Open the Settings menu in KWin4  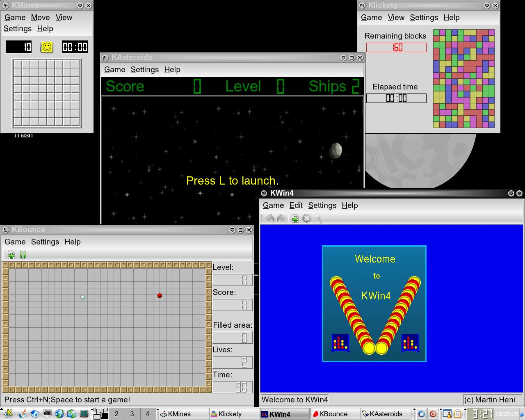click(x=322, y=205)
